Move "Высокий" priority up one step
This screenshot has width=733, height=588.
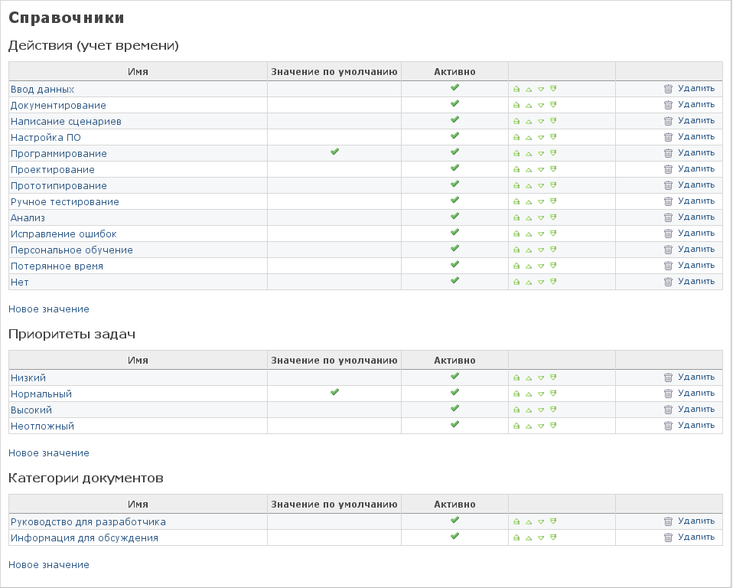pyautogui.click(x=529, y=410)
